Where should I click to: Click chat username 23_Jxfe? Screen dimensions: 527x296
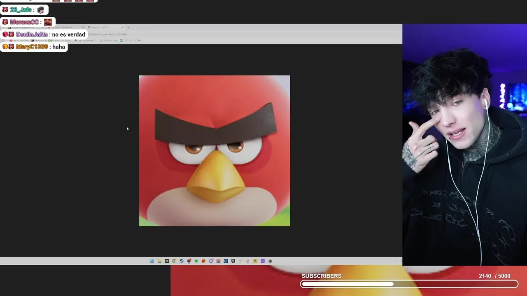(21, 10)
